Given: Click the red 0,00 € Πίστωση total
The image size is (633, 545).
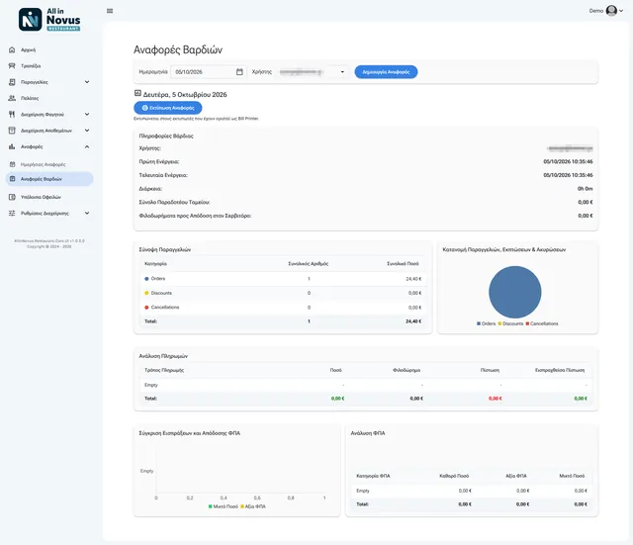Looking at the screenshot, I should (x=495, y=399).
